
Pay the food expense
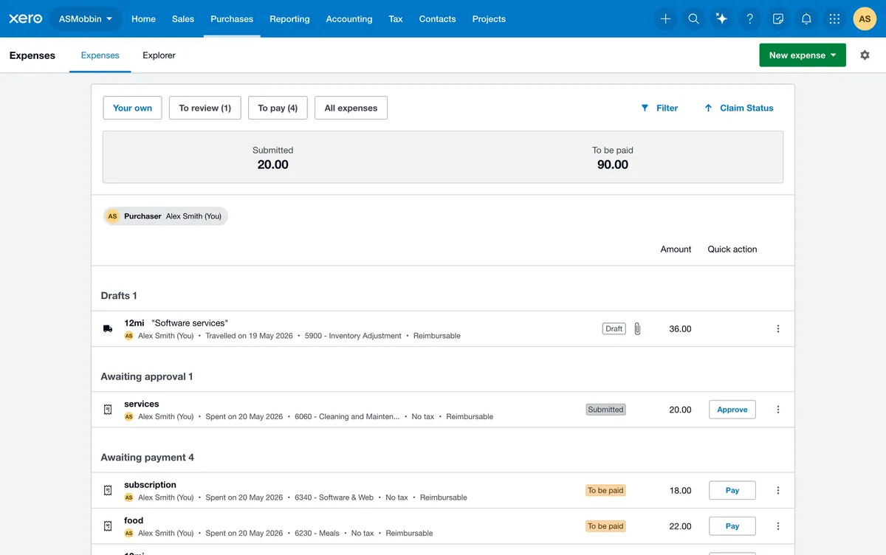click(x=732, y=526)
